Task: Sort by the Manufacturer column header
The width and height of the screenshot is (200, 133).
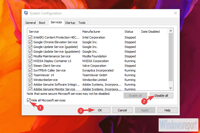Action: (102, 32)
